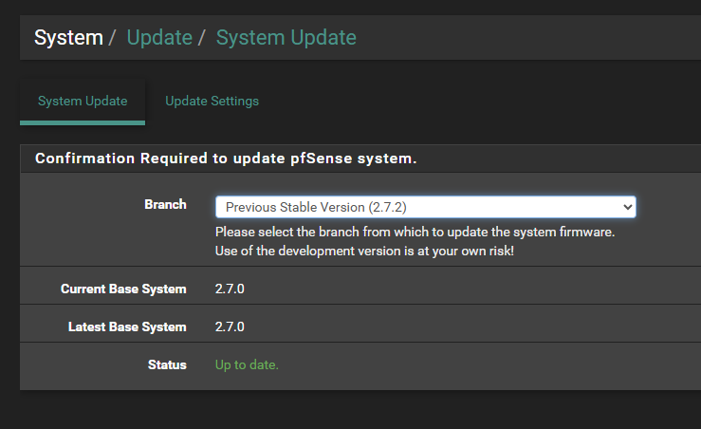The height and width of the screenshot is (429, 701).
Task: Click the development version risk warning text
Action: coord(364,251)
